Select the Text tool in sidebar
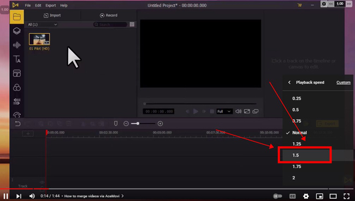 tap(17, 59)
